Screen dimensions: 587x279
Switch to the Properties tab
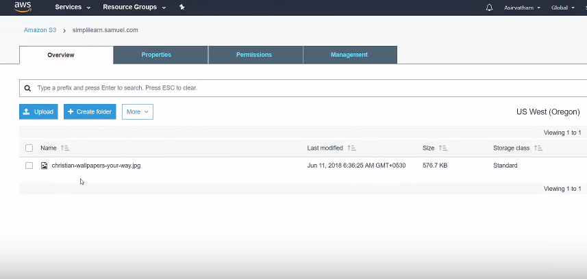click(156, 55)
